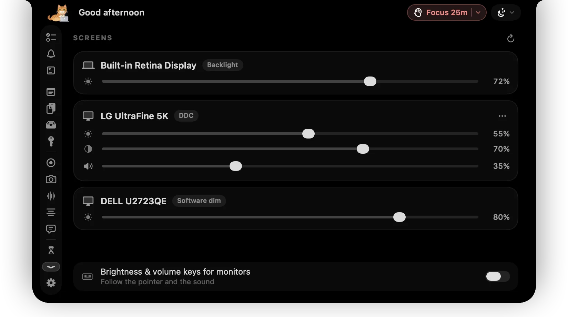
Task: Expand the Focus 25m dropdown arrow
Action: [x=478, y=13]
